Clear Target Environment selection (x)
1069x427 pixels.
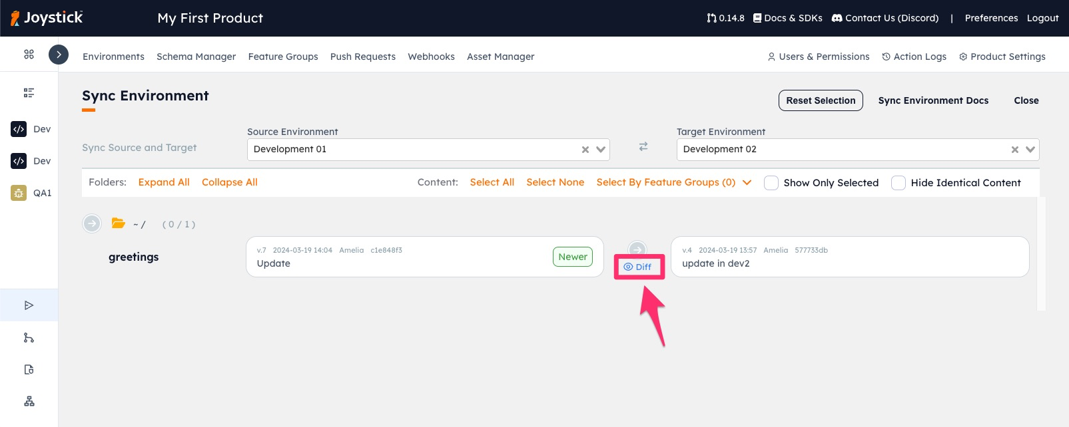point(1015,150)
